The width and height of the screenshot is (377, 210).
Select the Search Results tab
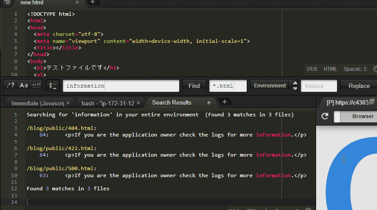coord(172,103)
